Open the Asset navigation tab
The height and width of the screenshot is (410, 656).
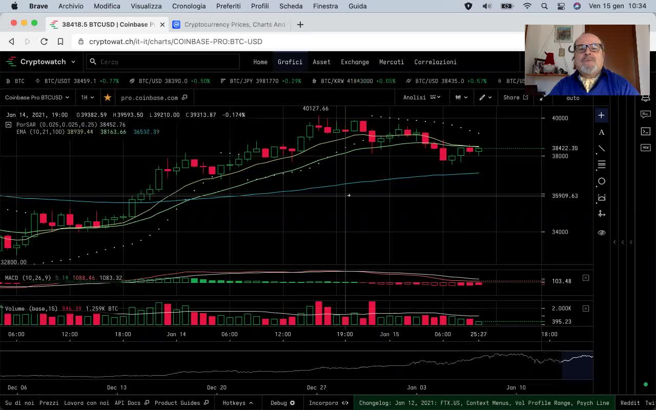click(x=322, y=62)
